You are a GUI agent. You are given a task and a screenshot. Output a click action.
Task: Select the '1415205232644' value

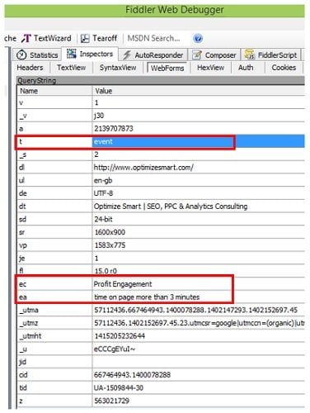(120, 336)
